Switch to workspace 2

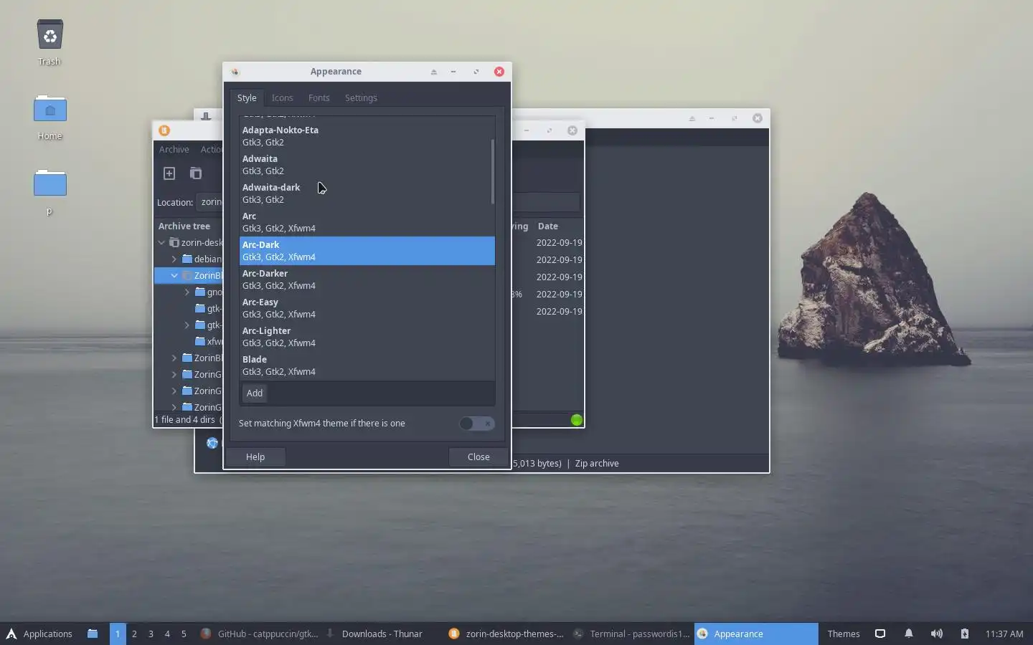(x=134, y=634)
